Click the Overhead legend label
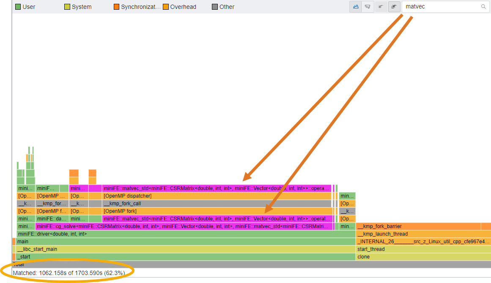This screenshot has width=491, height=283. click(x=183, y=7)
